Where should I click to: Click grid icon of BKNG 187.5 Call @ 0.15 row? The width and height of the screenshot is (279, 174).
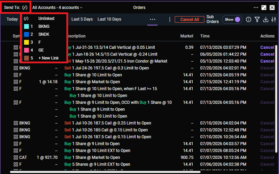click(16, 137)
